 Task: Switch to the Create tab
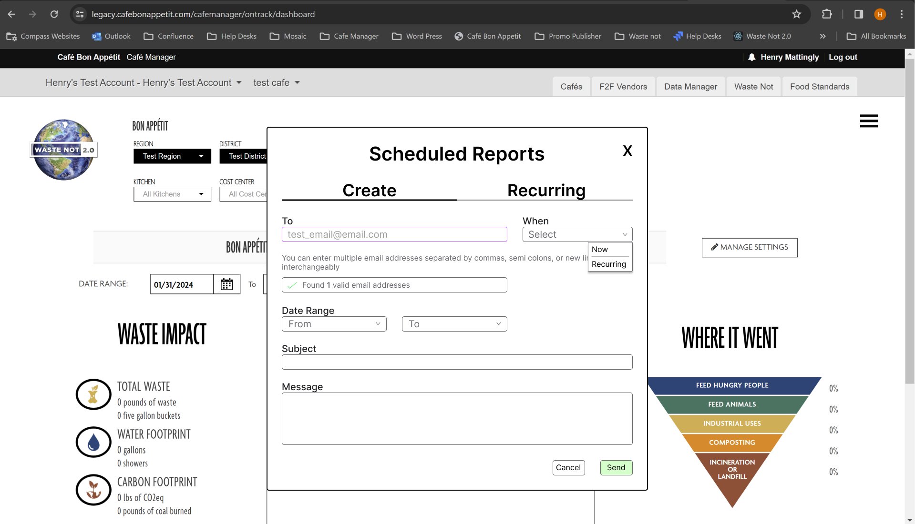pyautogui.click(x=370, y=190)
